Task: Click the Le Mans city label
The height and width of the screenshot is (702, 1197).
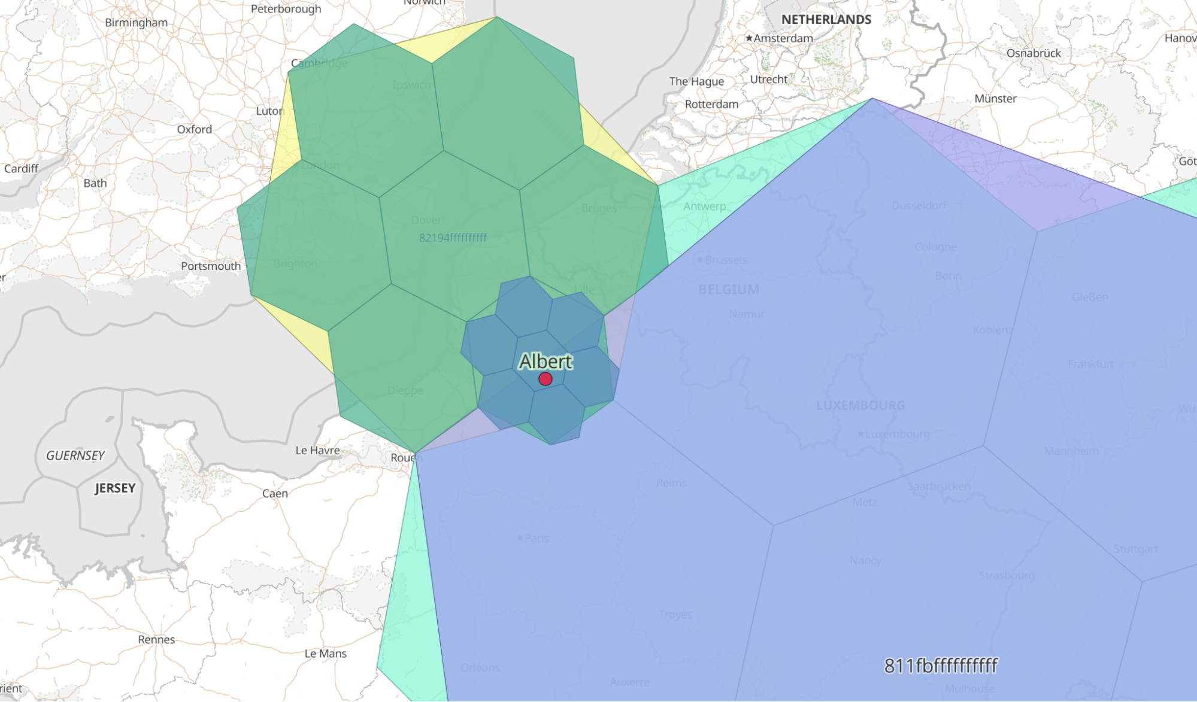Action: pos(325,654)
